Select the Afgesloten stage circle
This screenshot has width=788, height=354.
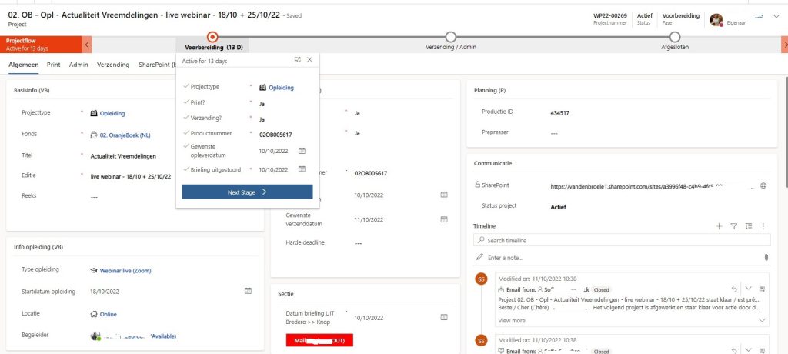675,36
